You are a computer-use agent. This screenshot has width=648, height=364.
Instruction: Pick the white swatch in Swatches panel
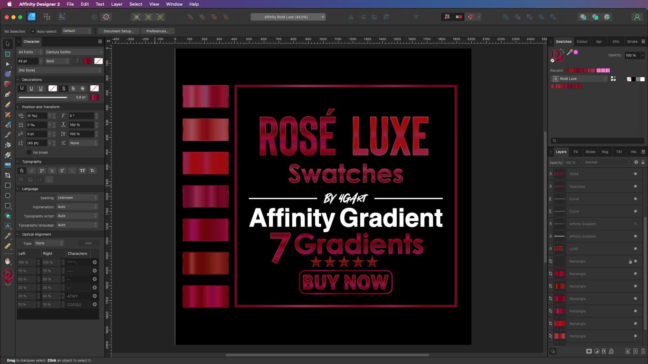coord(642,79)
